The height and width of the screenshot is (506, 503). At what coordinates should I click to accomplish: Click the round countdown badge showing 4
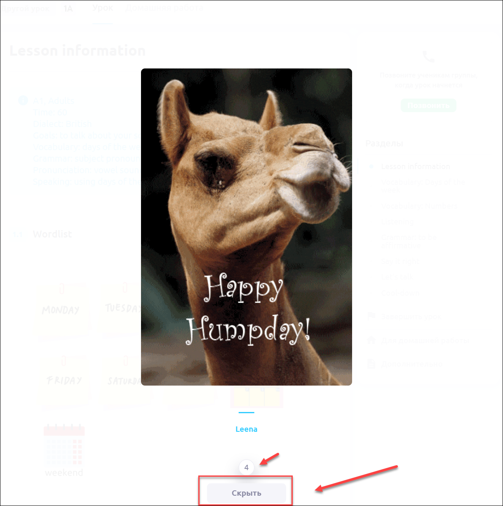pos(247,468)
